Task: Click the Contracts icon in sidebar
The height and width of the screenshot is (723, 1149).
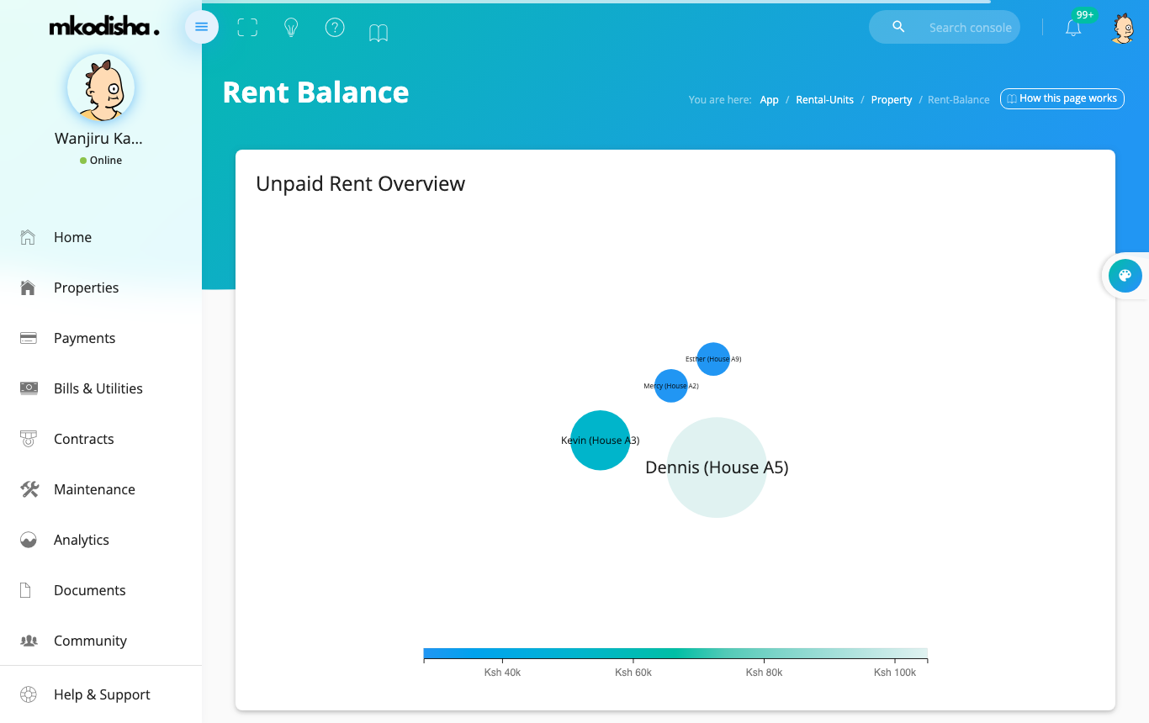Action: [x=29, y=439]
